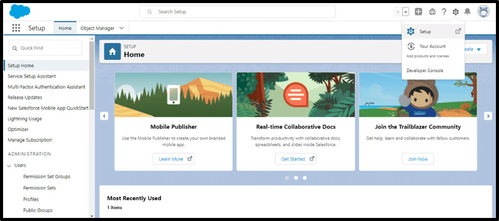
Task: Click the favorites star icon
Action: click(398, 12)
